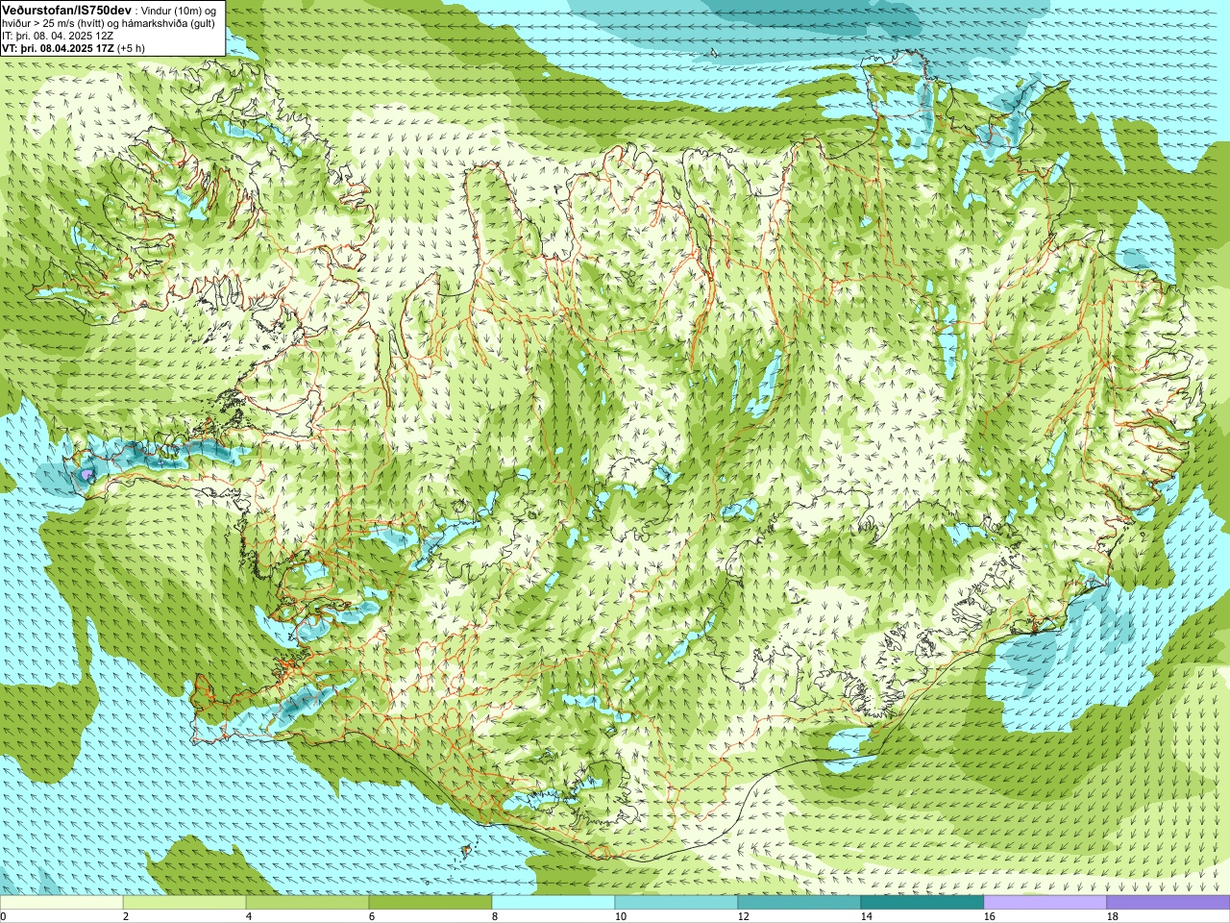This screenshot has height=923, width=1230.
Task: Pick the 12–14 m/s legend swatch
Action: [799, 903]
